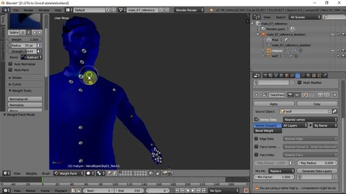Delete the Default screen layout

click(114, 10)
